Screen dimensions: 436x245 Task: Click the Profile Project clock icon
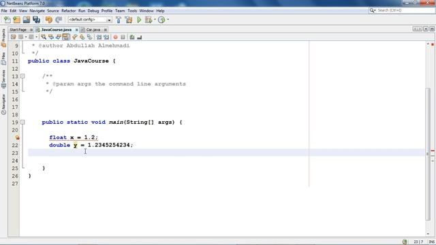pyautogui.click(x=161, y=20)
